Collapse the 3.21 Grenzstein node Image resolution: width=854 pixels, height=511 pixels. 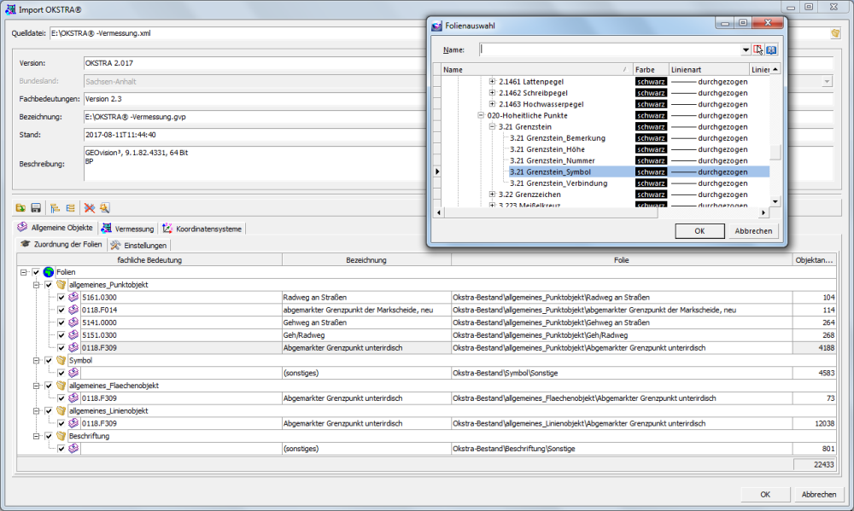click(492, 127)
